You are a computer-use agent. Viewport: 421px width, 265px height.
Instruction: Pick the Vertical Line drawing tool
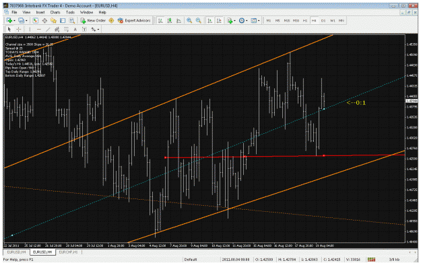(x=30, y=29)
